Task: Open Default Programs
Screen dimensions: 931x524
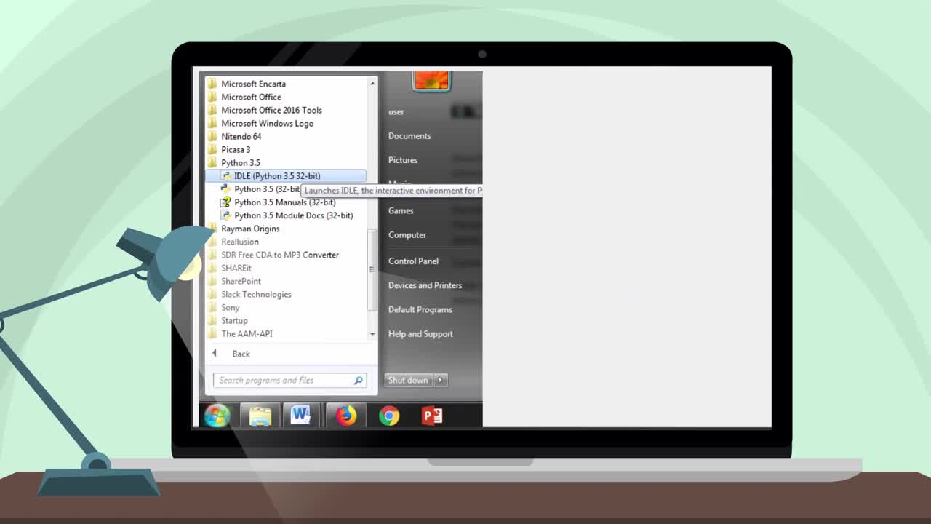Action: point(420,310)
